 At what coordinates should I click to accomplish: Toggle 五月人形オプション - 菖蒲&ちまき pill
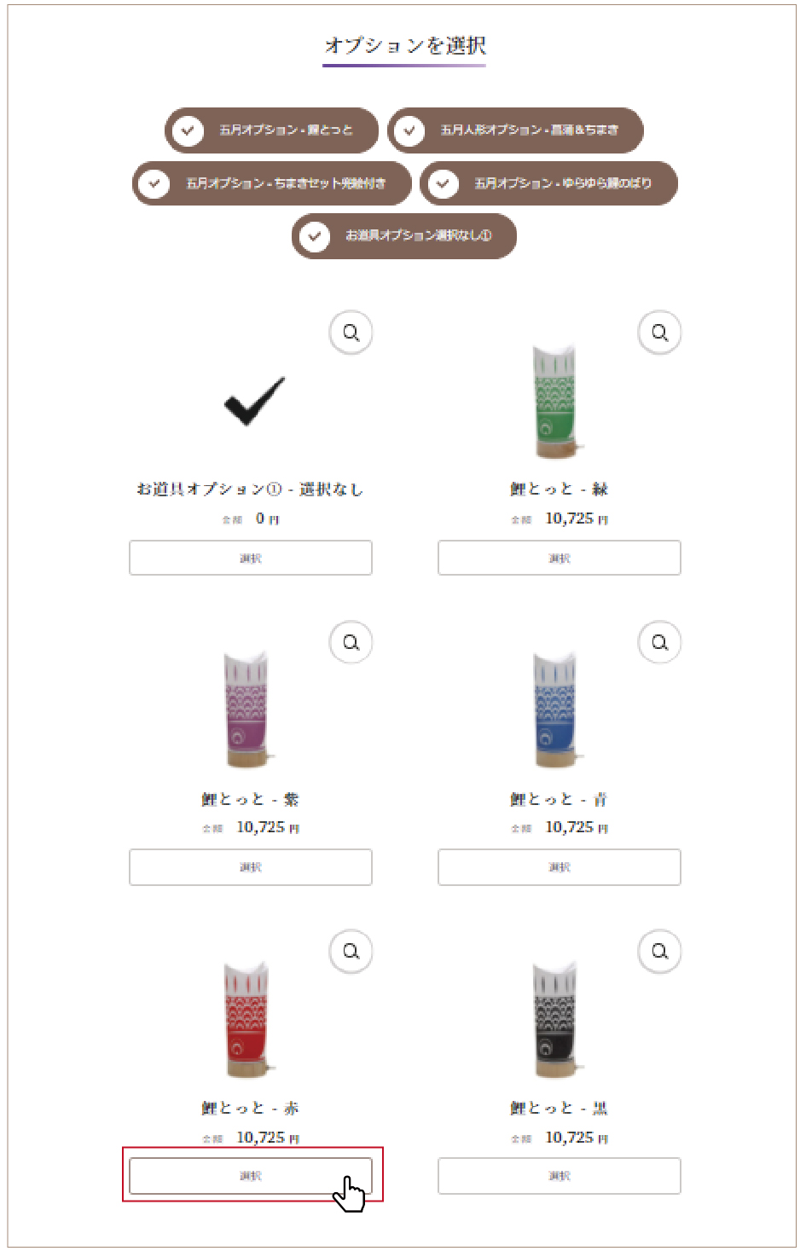pos(515,130)
